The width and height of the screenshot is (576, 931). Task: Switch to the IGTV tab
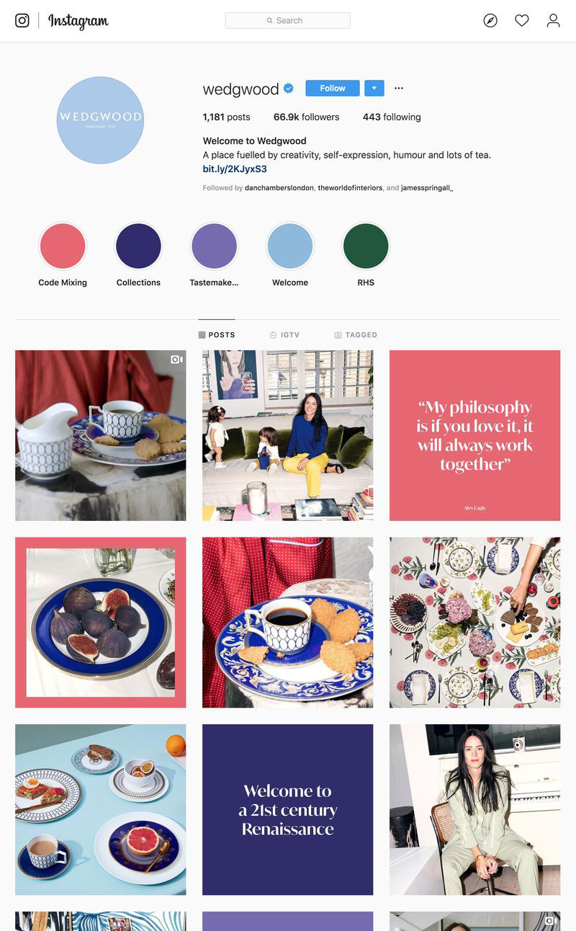284,335
